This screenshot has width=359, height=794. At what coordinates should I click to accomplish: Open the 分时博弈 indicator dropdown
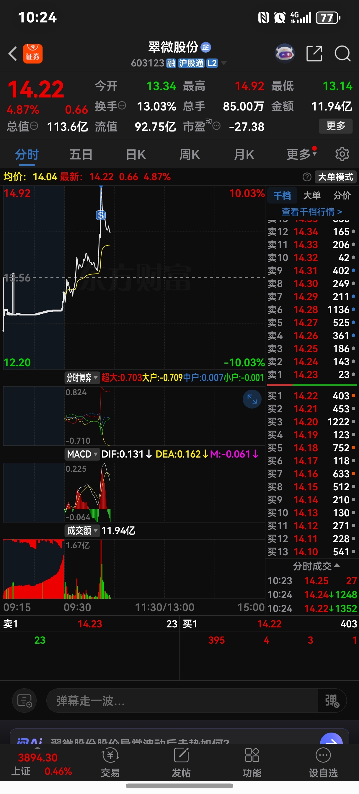[82, 377]
